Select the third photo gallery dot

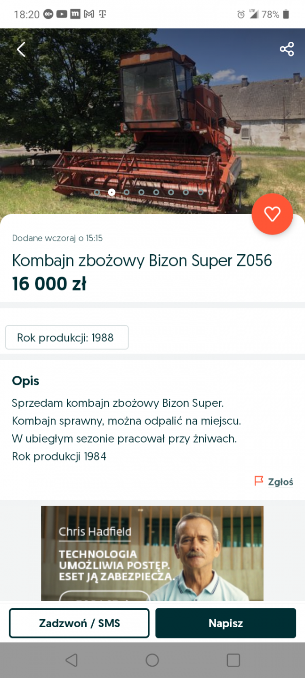click(x=127, y=192)
